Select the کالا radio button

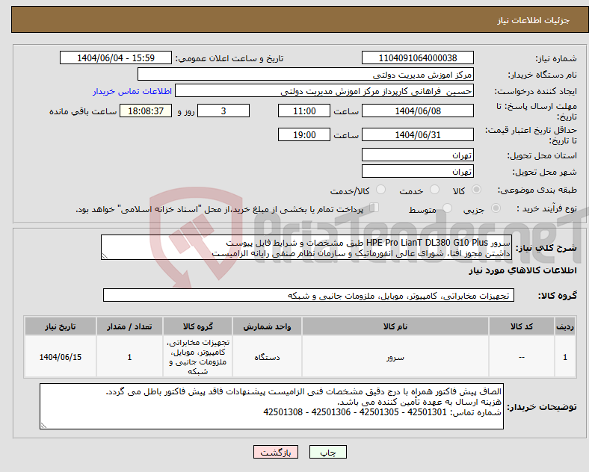476,190
